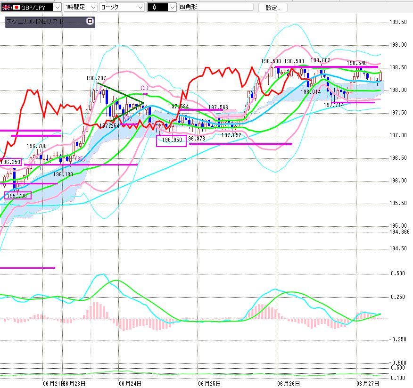Click the 196.708 price label
Image resolution: width=413 pixels, height=388 pixels.
coord(37,146)
